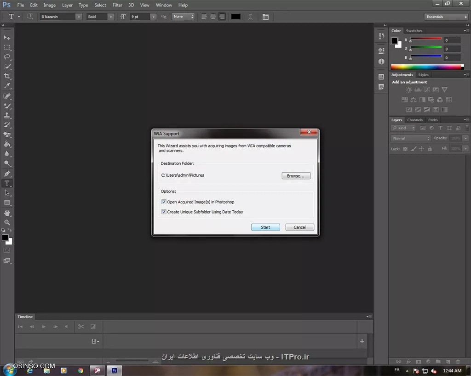Screen dimensions: 471x376
Task: Select the Paint Bucket tool
Action: click(x=7, y=144)
